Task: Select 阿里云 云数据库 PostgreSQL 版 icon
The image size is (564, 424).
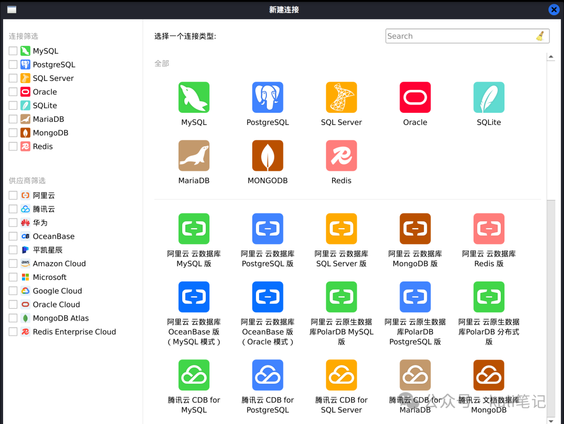Action: (267, 229)
